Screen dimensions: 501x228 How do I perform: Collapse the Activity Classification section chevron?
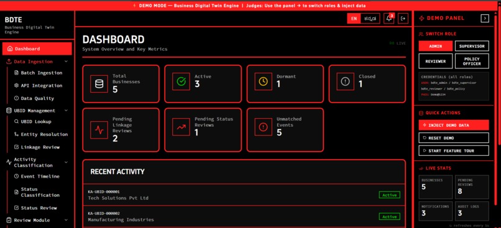(66, 162)
